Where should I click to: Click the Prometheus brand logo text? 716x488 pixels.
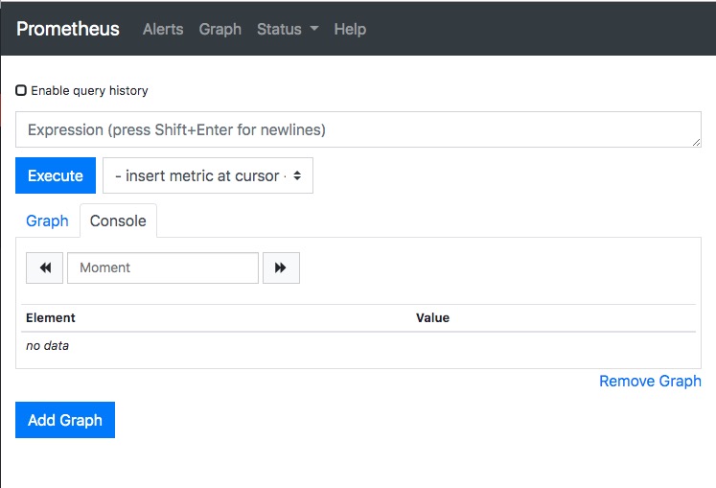click(x=68, y=29)
